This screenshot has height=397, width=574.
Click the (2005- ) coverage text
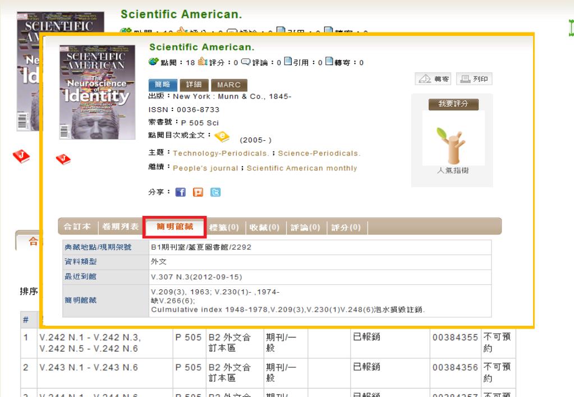point(255,140)
